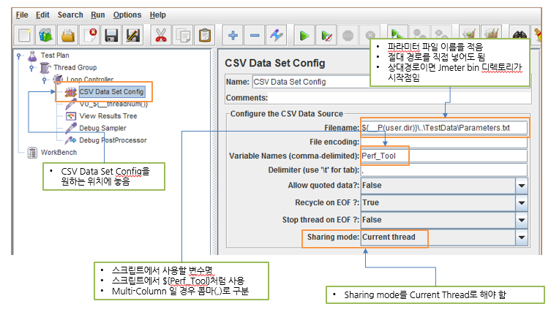
Task: Click the binoculars Search icon
Action: (x=520, y=35)
